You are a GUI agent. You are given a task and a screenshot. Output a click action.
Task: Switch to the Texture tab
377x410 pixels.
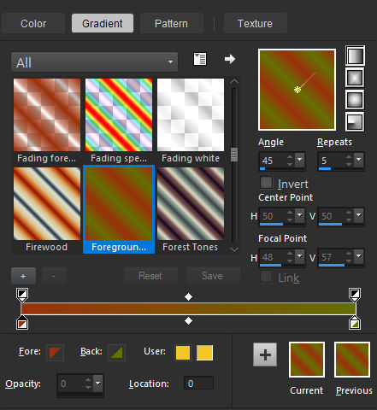(255, 23)
